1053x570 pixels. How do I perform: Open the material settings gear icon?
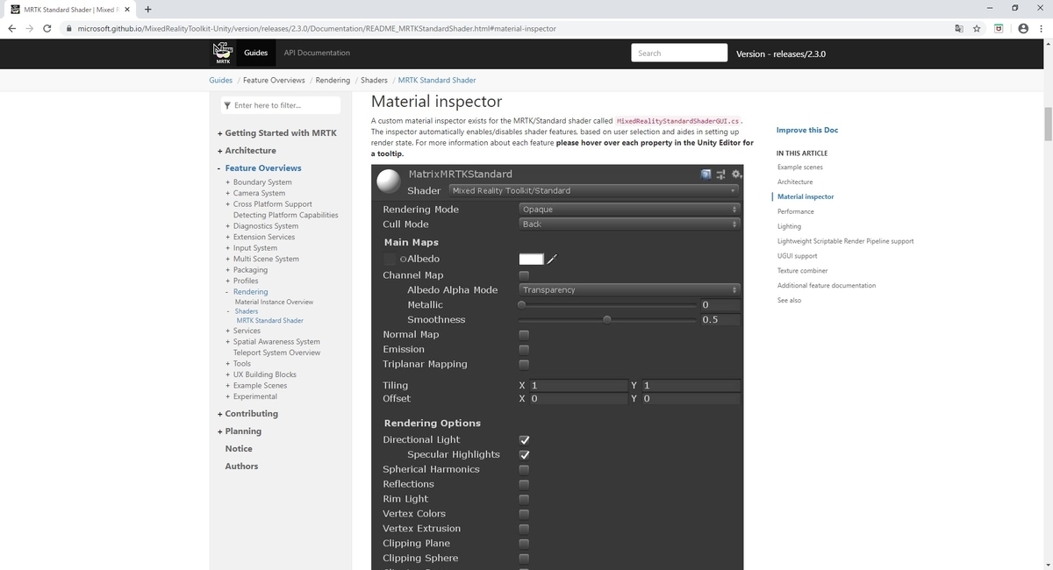737,175
